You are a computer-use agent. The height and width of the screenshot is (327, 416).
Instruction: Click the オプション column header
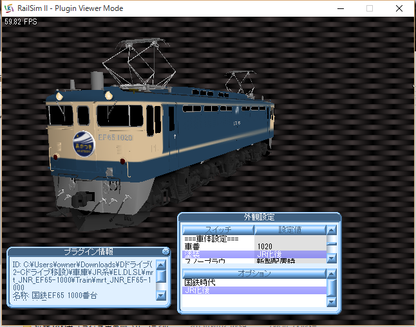pos(254,274)
